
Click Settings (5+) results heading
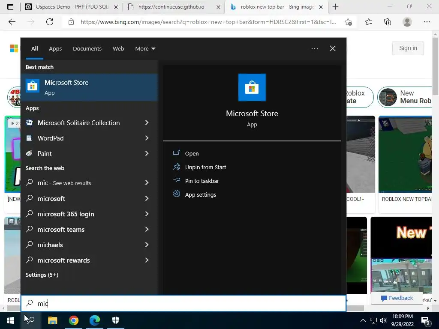pyautogui.click(x=42, y=275)
